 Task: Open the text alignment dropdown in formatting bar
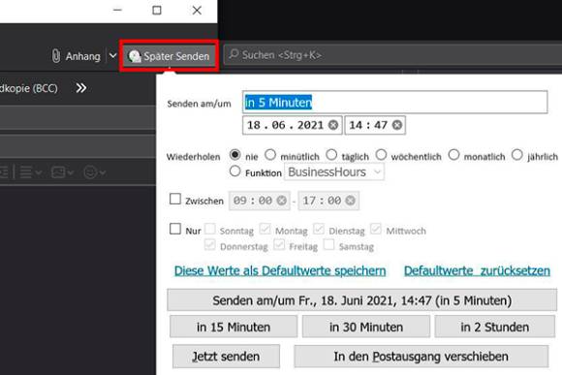click(30, 172)
